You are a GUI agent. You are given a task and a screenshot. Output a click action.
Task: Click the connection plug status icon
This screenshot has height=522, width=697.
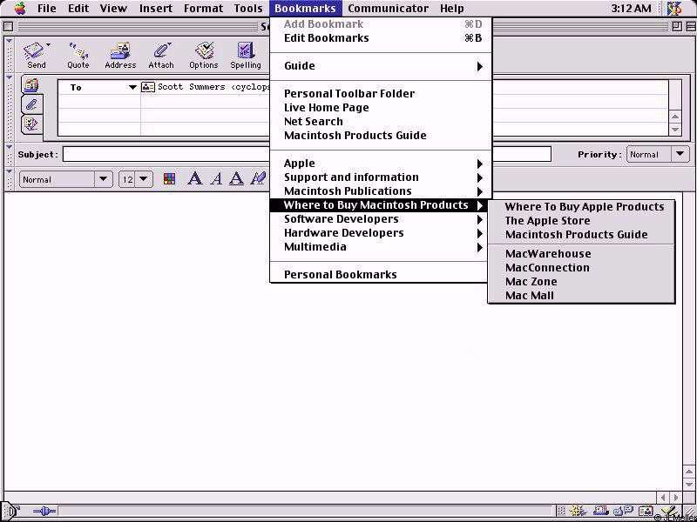(44, 512)
